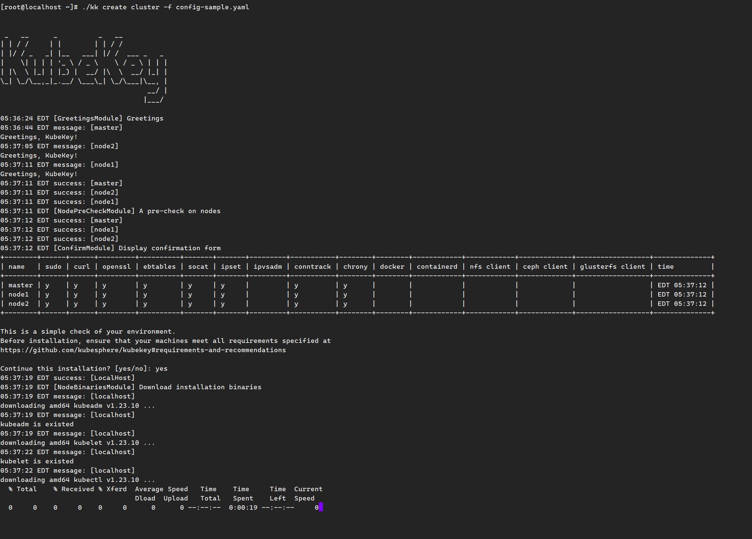Click the 'node1' row name cell

(19, 294)
